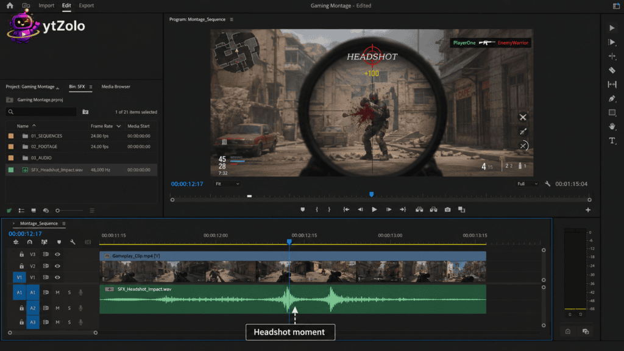Mute audio track A3
The width and height of the screenshot is (624, 351).
point(57,322)
